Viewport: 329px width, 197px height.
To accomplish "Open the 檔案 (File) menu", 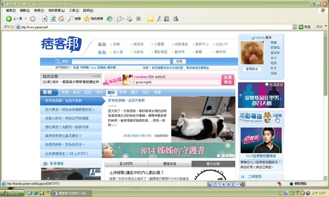I will pos(11,10).
